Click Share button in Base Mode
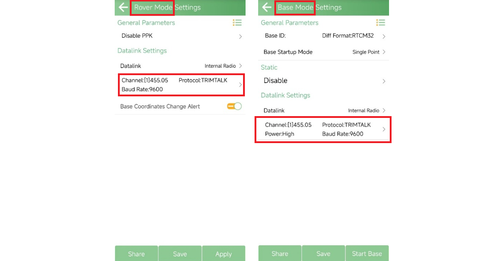This screenshot has height=261, width=503. 280,254
